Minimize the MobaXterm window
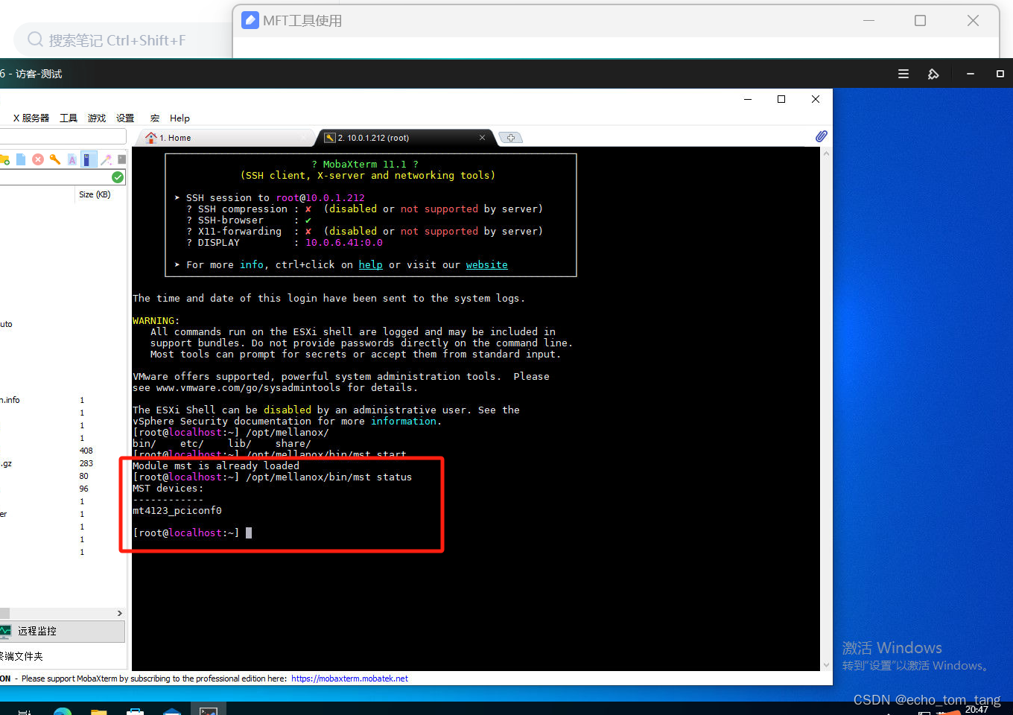The height and width of the screenshot is (715, 1013). [x=748, y=99]
